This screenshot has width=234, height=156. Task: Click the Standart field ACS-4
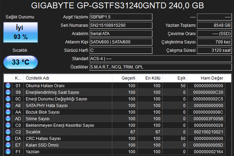coord(160,59)
